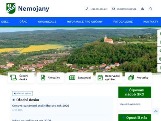
Task: Click the blue star icon beside Úřední deska heading
Action: pos(14,100)
